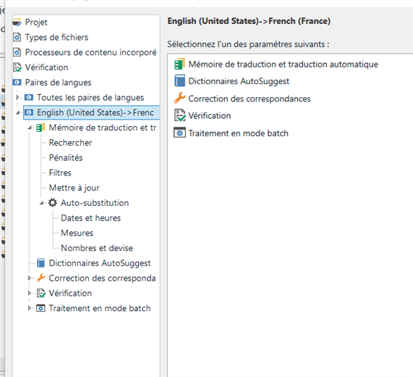The width and height of the screenshot is (413, 377).
Task: Click the Paires de langues icon
Action: pyautogui.click(x=17, y=83)
